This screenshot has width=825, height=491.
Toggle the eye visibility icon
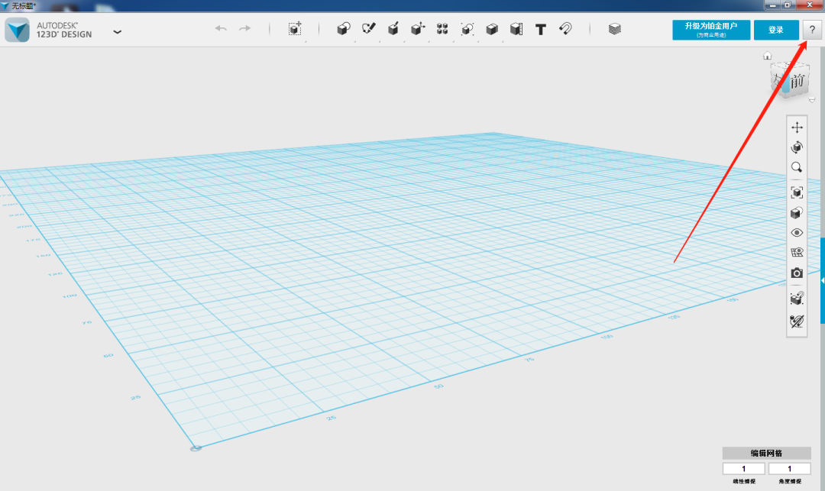[797, 232]
